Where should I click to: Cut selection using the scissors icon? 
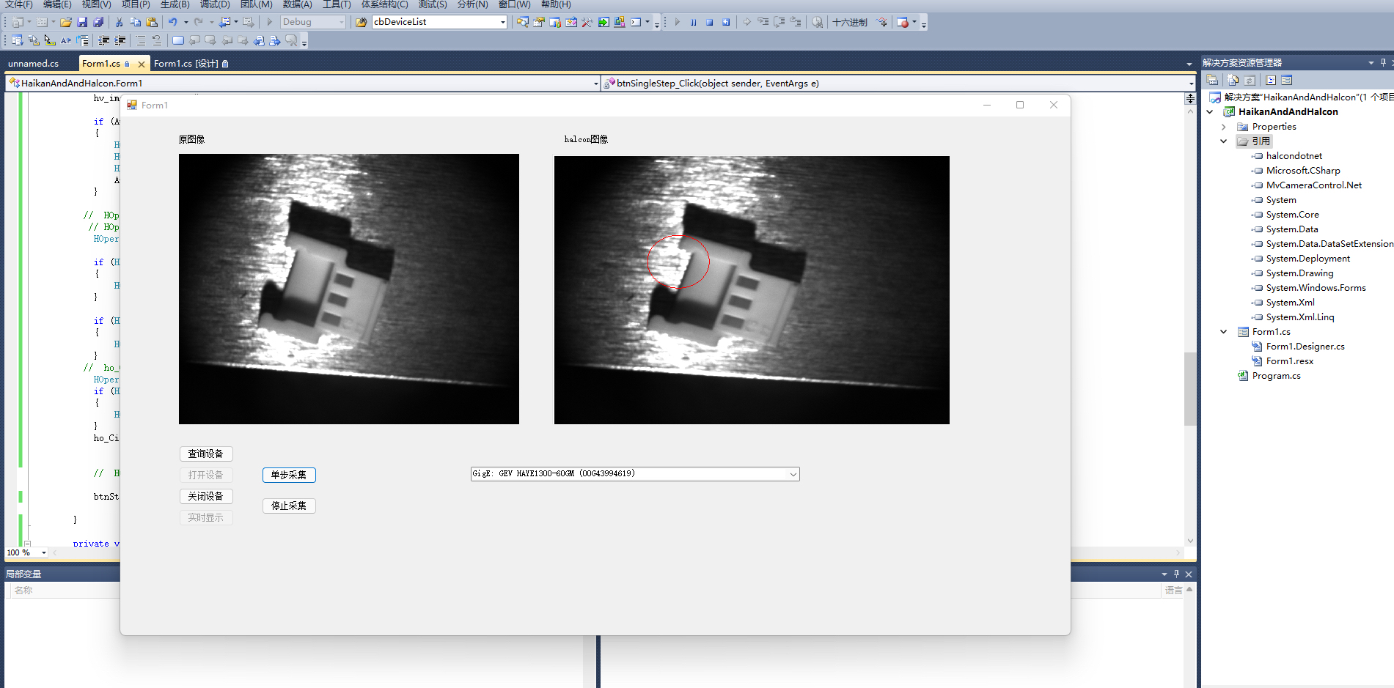pos(119,22)
